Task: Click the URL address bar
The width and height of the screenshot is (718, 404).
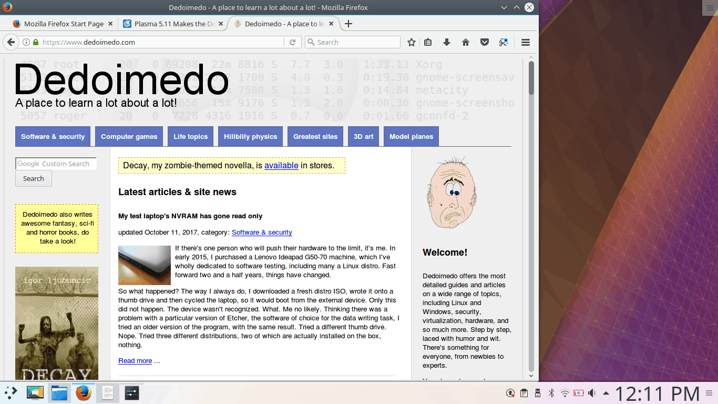Action: click(163, 42)
